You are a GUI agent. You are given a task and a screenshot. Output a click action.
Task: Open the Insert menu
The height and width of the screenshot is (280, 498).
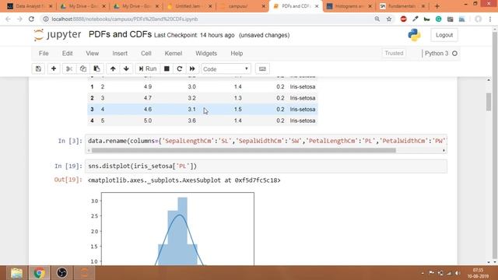[x=120, y=54]
